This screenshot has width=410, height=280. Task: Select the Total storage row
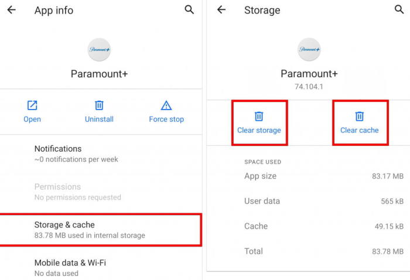tap(324, 251)
